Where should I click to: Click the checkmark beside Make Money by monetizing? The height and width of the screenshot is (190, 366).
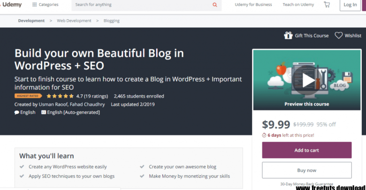click(142, 176)
